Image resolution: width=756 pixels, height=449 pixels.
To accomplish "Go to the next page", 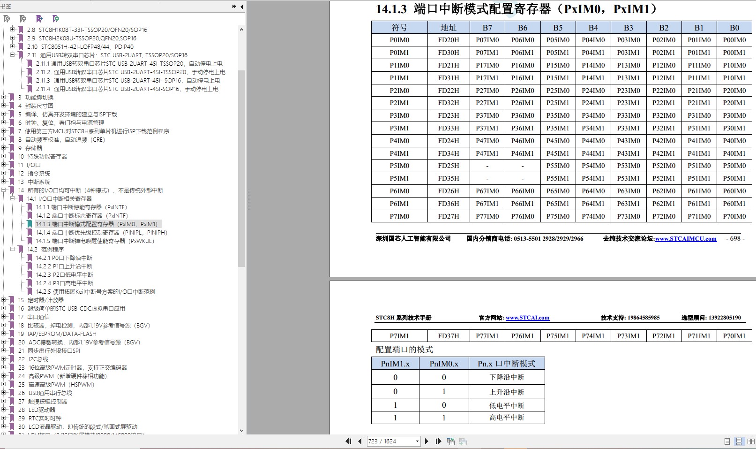I will (427, 441).
